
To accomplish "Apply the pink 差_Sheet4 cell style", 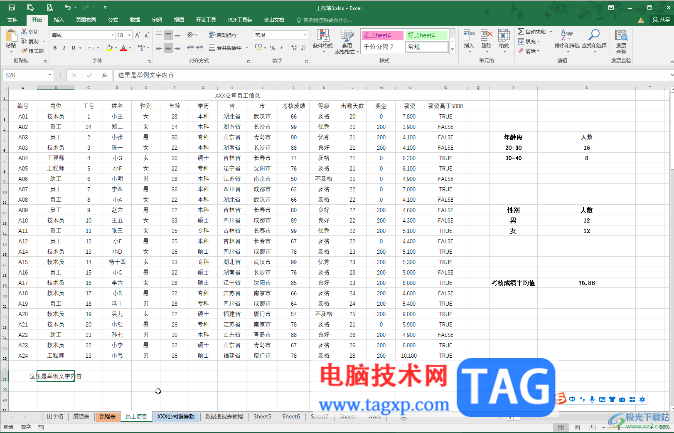I will coord(382,35).
